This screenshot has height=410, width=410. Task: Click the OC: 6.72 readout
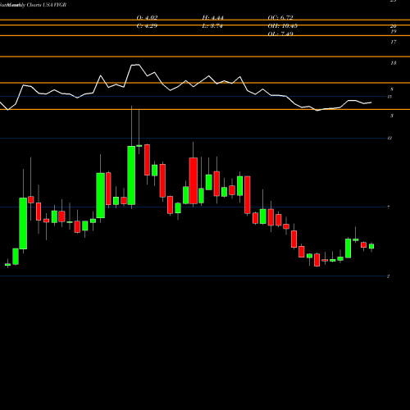pyautogui.click(x=280, y=18)
